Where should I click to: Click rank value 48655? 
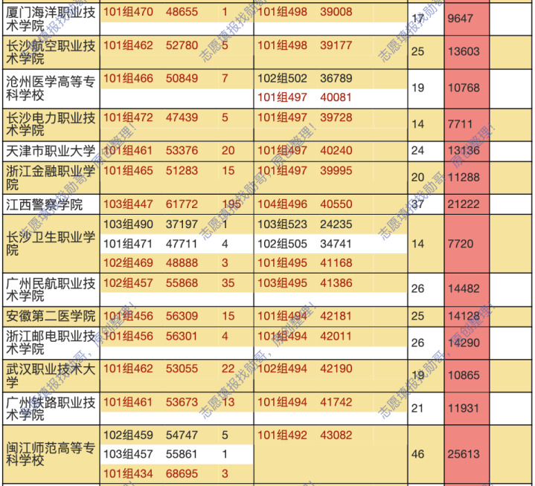click(182, 12)
